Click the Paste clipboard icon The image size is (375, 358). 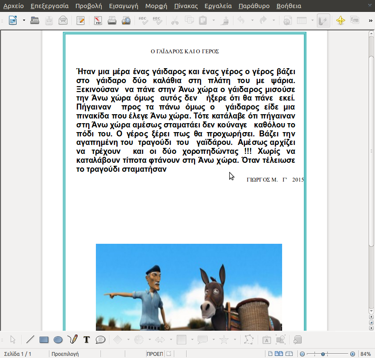pyautogui.click(x=203, y=20)
